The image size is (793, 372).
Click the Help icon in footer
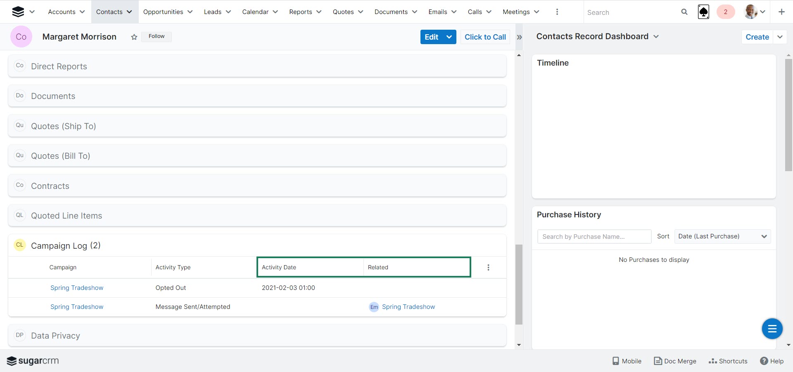pos(772,361)
